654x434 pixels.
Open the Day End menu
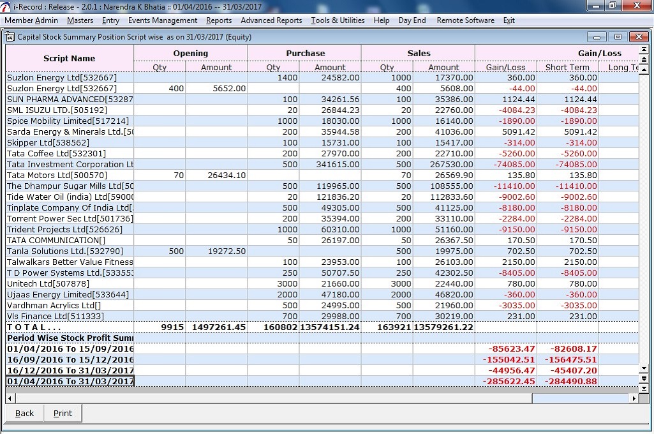(412, 20)
